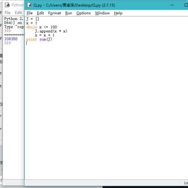Click Python Shell window title icon
The image size is (188, 188).
pyautogui.click(x=7, y=5)
